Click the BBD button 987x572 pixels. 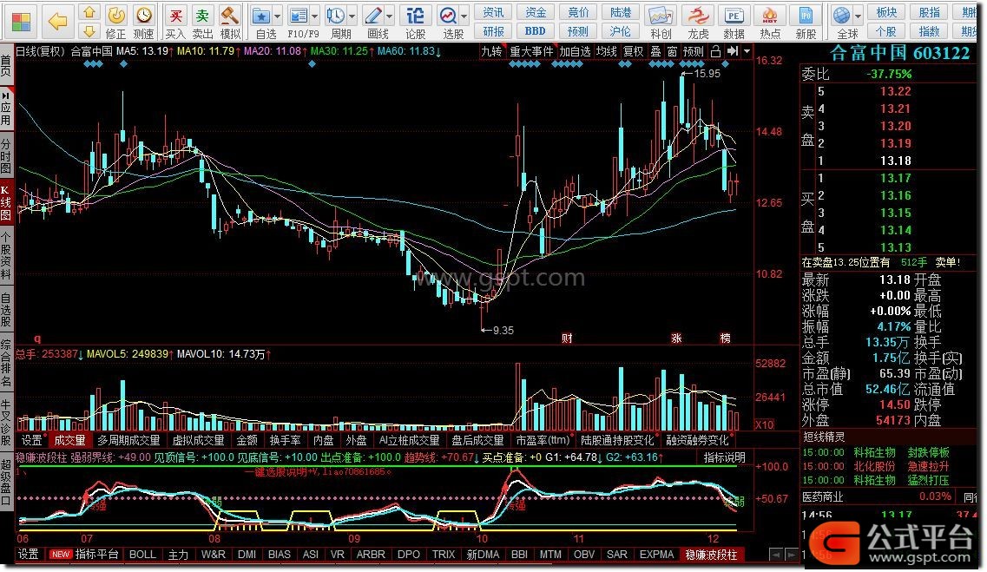(x=535, y=31)
